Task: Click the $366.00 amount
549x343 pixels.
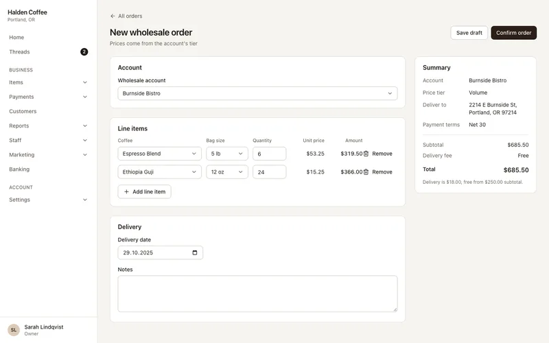Action: [x=351, y=172]
